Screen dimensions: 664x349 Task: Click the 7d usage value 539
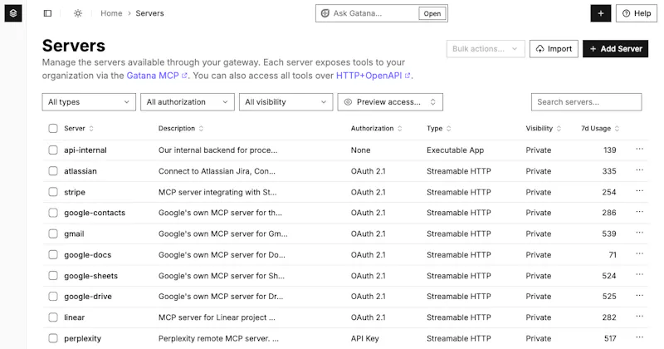click(609, 233)
